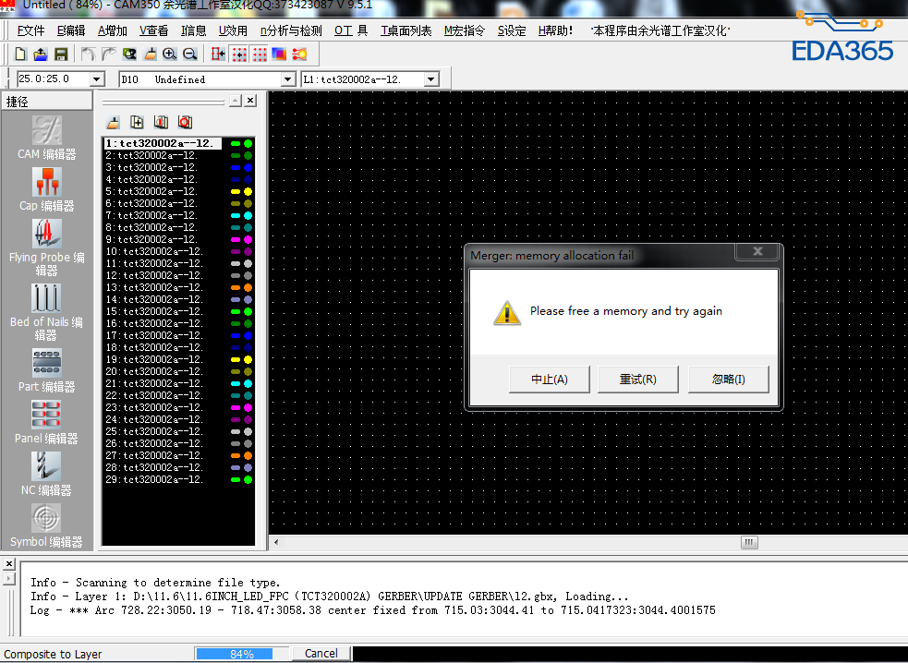Click the redraw brush icon in layer panel
This screenshot has height=663, width=908.
point(114,122)
